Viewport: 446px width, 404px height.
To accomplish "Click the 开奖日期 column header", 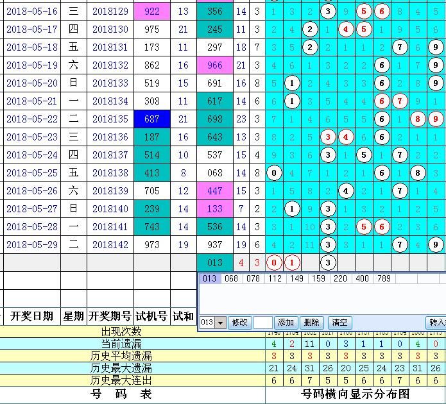I will click(x=31, y=316).
